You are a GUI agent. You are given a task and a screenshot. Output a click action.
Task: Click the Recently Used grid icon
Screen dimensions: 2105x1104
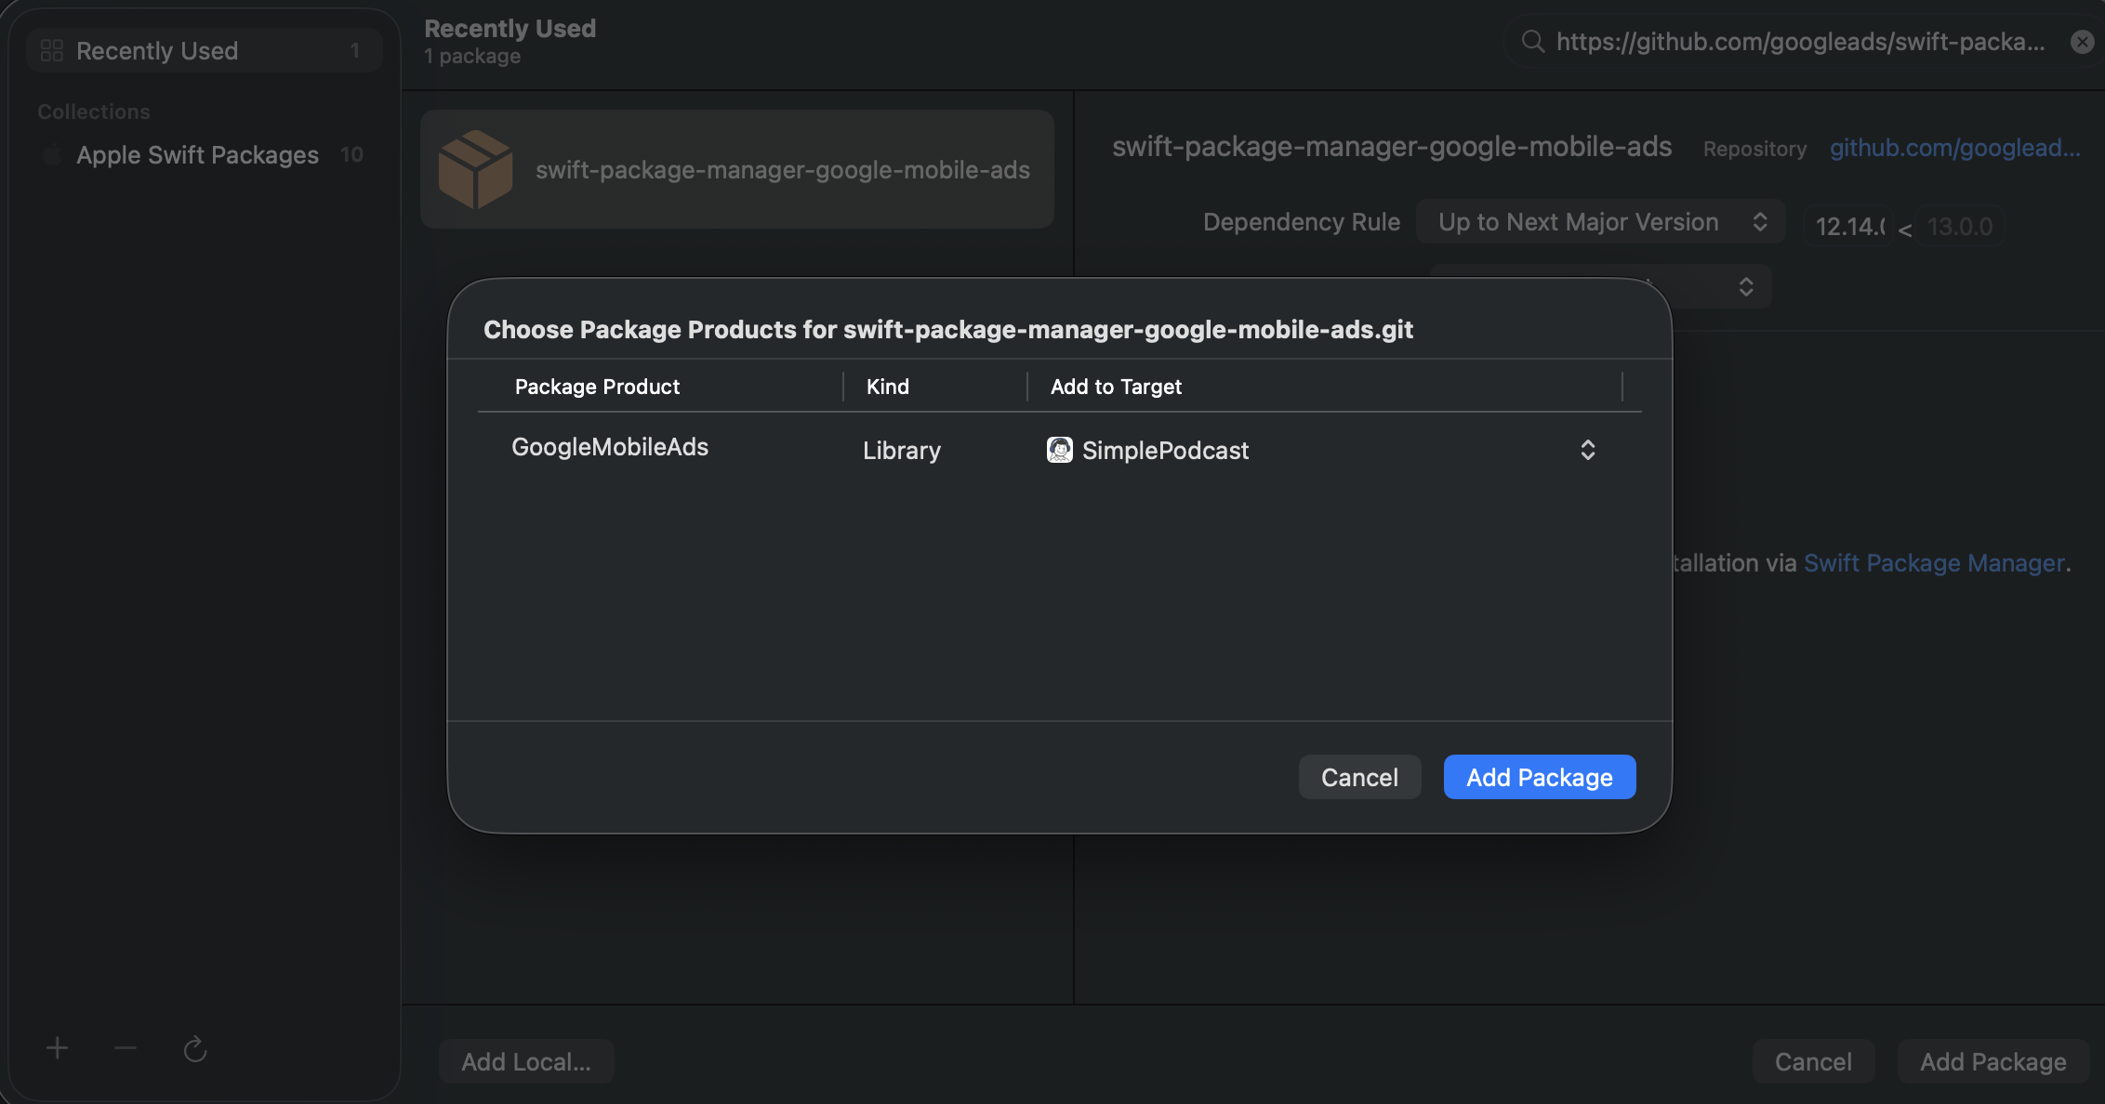coord(52,50)
